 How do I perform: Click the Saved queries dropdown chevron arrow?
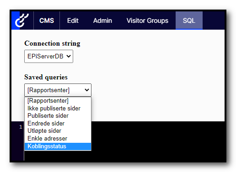click(x=87, y=90)
